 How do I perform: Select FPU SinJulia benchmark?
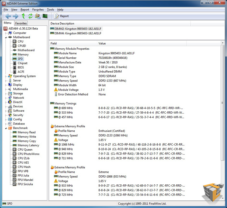pos(25,184)
